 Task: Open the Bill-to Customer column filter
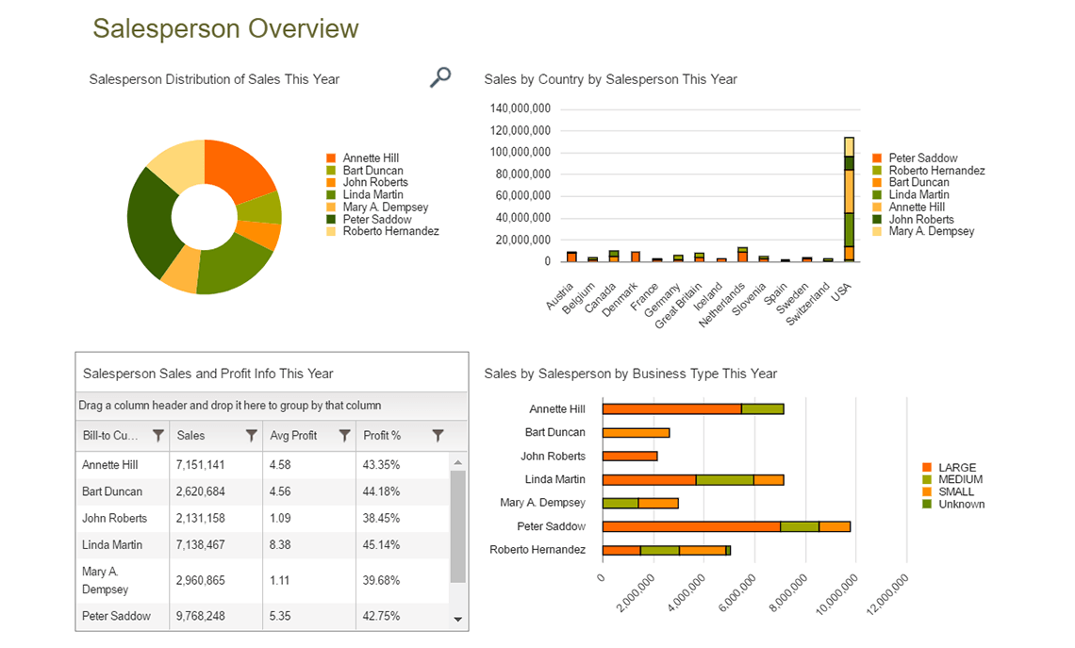coord(158,436)
